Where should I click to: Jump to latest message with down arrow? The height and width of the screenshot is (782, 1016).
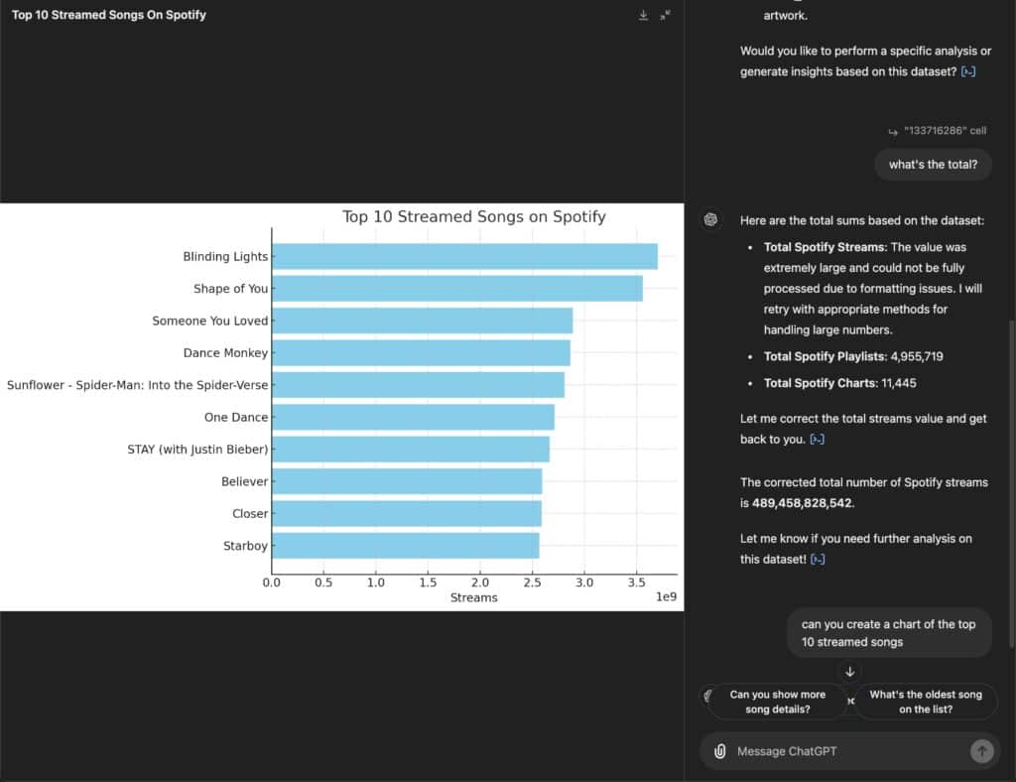tap(849, 672)
